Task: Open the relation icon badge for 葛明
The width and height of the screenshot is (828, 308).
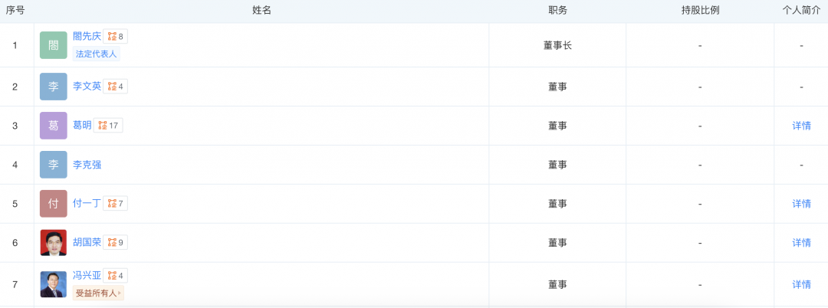Action: [103, 126]
